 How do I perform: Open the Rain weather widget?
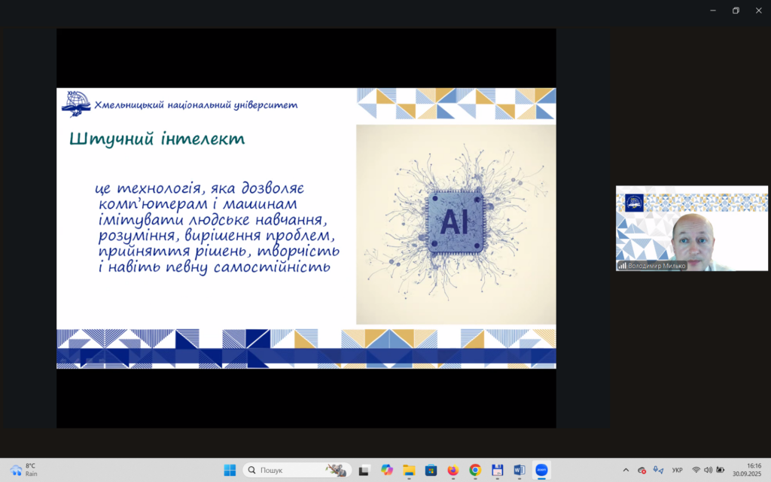(x=24, y=470)
